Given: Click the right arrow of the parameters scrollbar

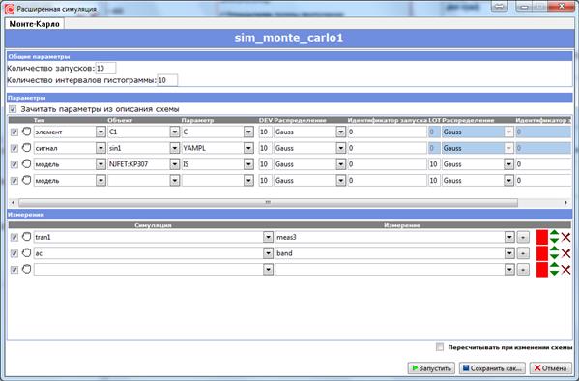Looking at the screenshot, I should click(x=566, y=202).
